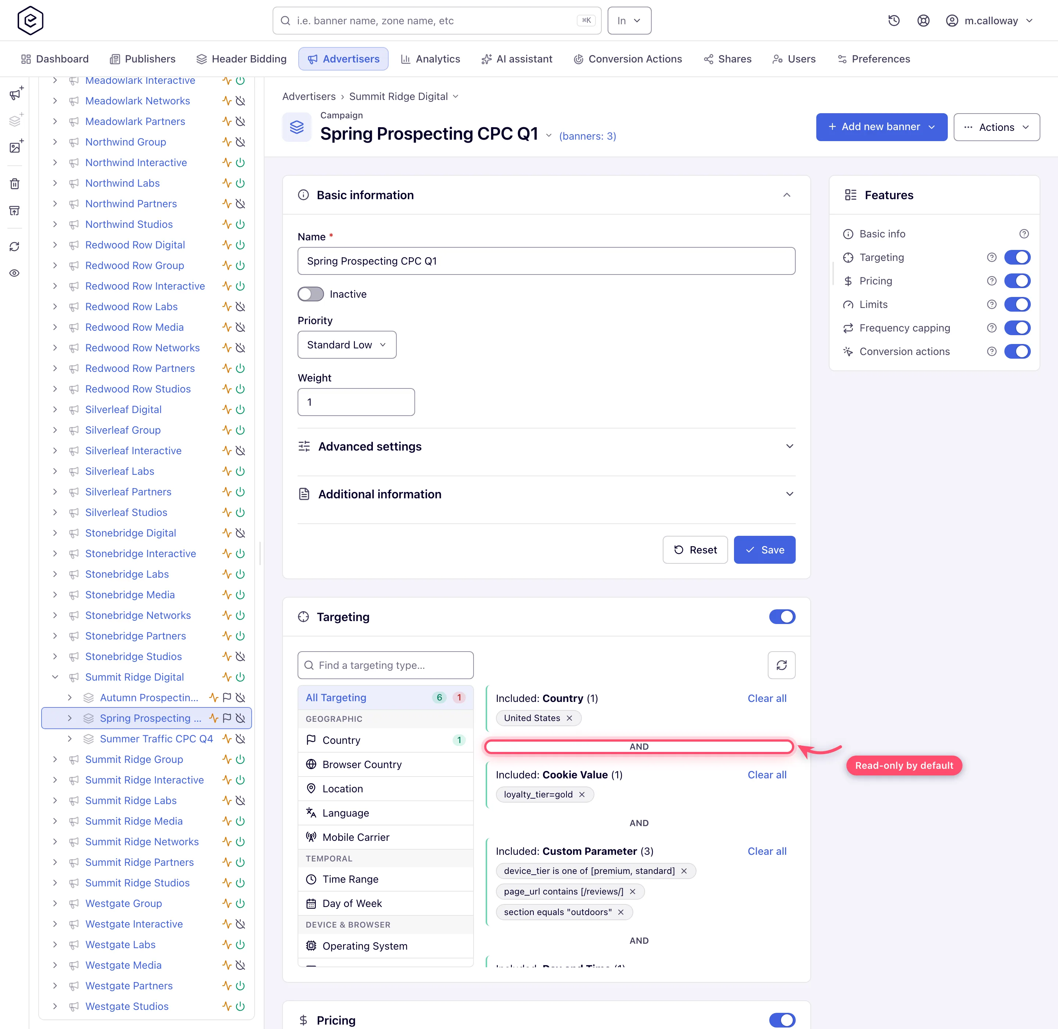
Task: Open the Priority Standard Low dropdown
Action: [347, 345]
